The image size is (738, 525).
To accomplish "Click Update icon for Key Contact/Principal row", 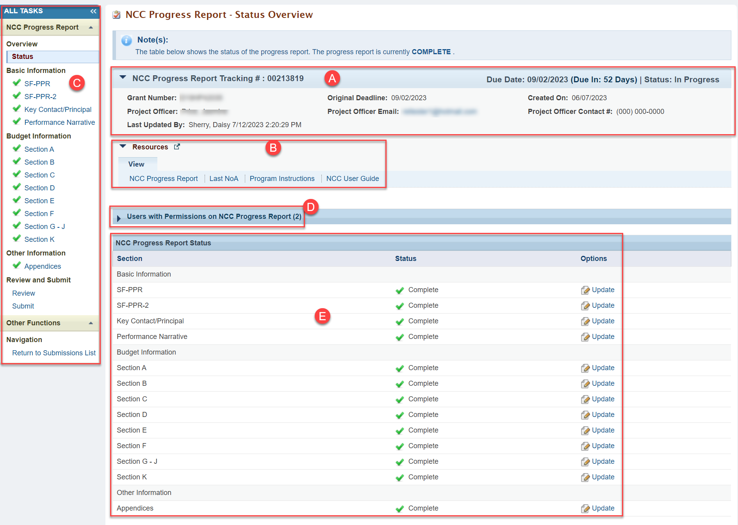I will [585, 321].
